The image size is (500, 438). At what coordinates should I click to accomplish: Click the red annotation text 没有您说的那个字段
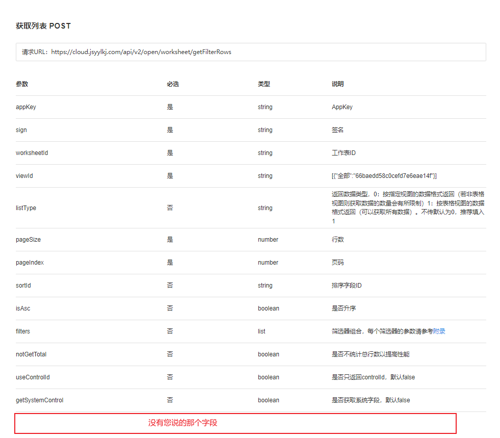pos(182,423)
